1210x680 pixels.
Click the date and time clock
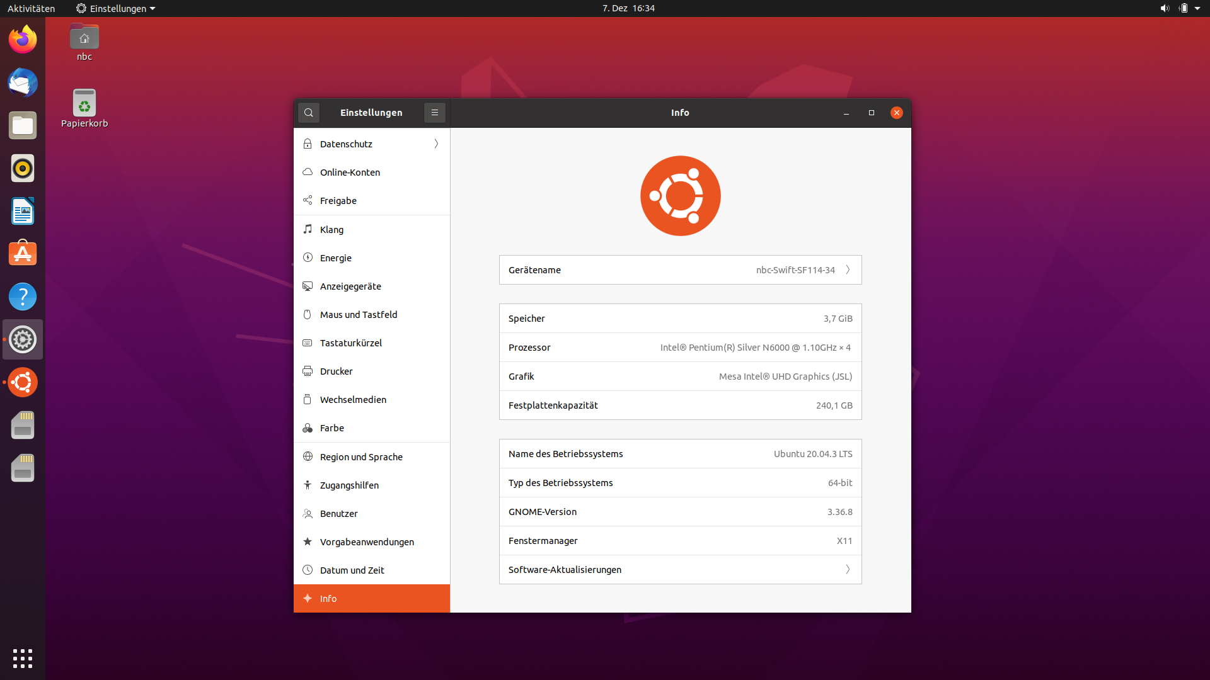(x=628, y=8)
